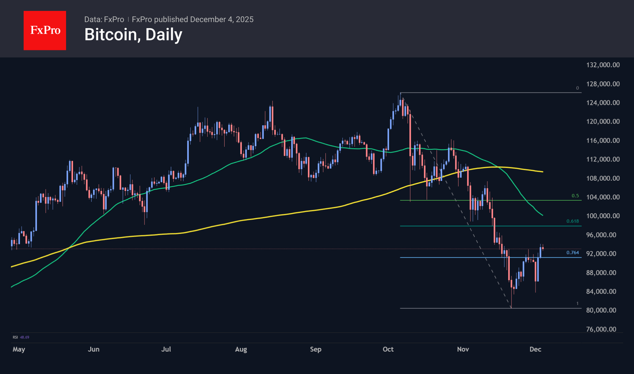
Task: Click the RSI value 48.69
Action: pos(25,337)
